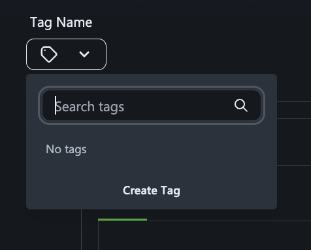Place the cursor in the Search tags placeholder
This screenshot has height=250, width=311.
[90, 107]
